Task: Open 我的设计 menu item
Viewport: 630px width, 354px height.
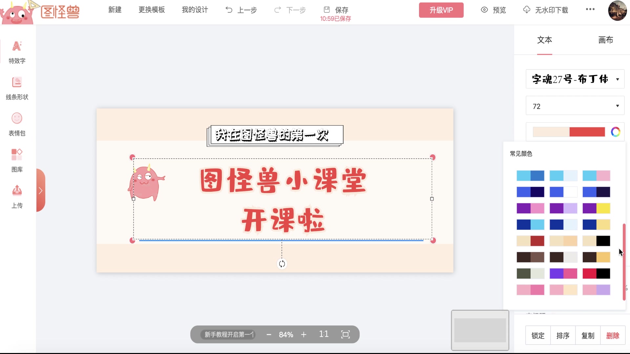Action: [x=195, y=10]
